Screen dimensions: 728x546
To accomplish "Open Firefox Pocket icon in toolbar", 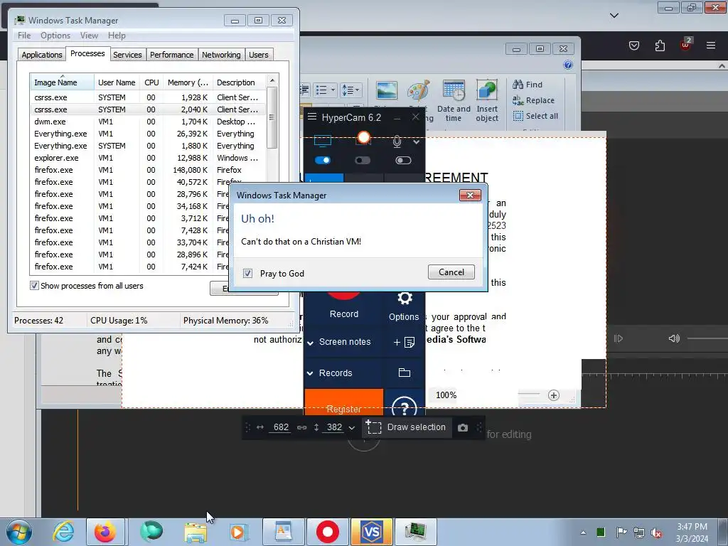I will (634, 45).
